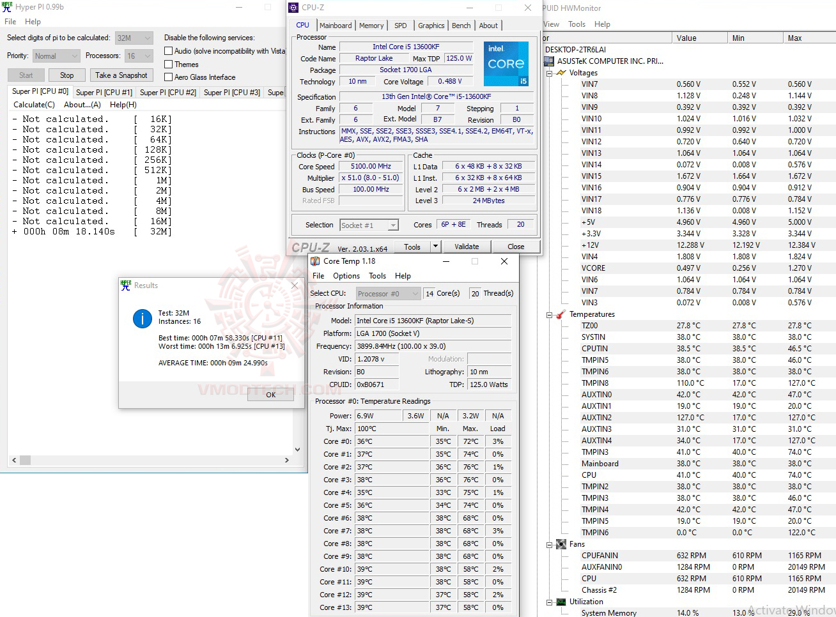Open the Calculate(C) menu in Super PI
This screenshot has width=836, height=617.
[35, 105]
